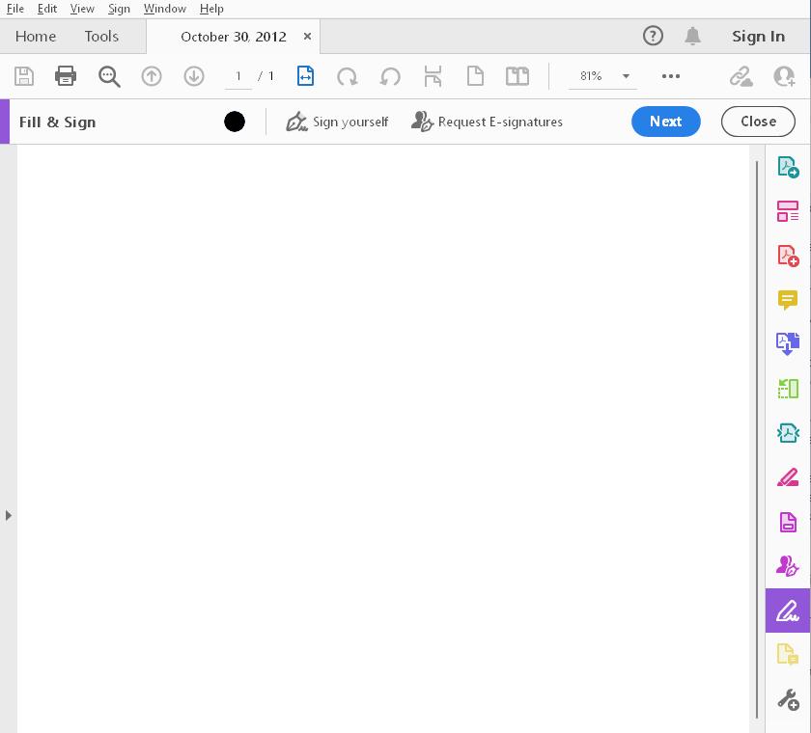
Task: Click the Print file icon
Action: click(66, 76)
